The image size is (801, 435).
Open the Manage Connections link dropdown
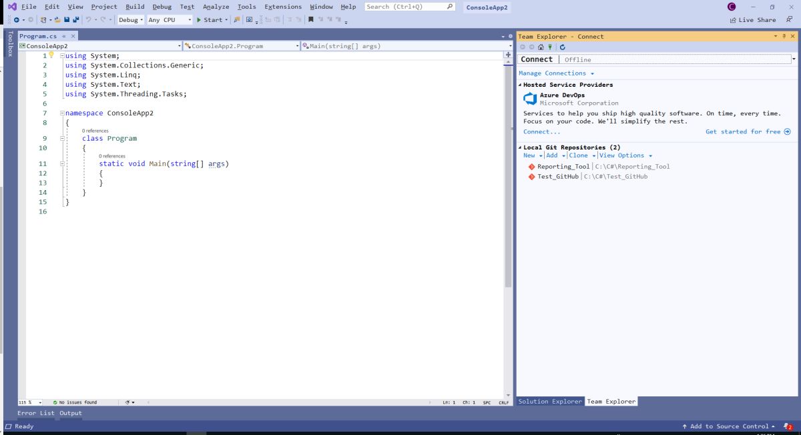556,73
